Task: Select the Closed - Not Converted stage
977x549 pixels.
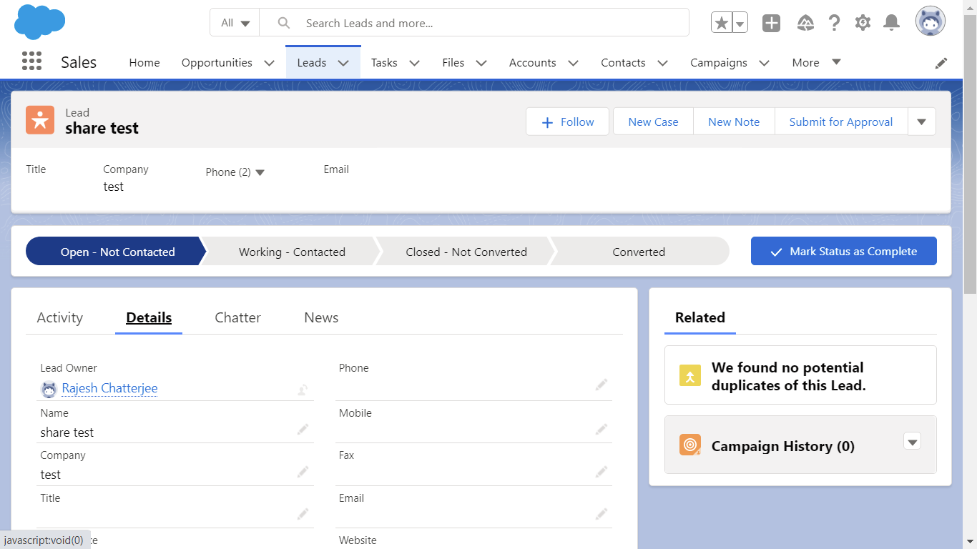Action: tap(466, 252)
